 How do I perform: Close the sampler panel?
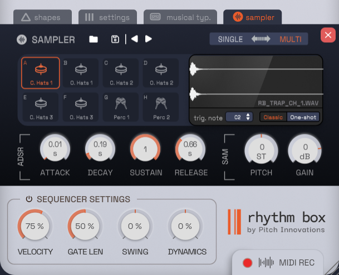[328, 35]
